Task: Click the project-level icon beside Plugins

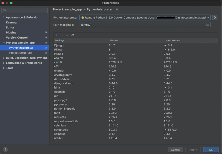Action: coord(46,33)
